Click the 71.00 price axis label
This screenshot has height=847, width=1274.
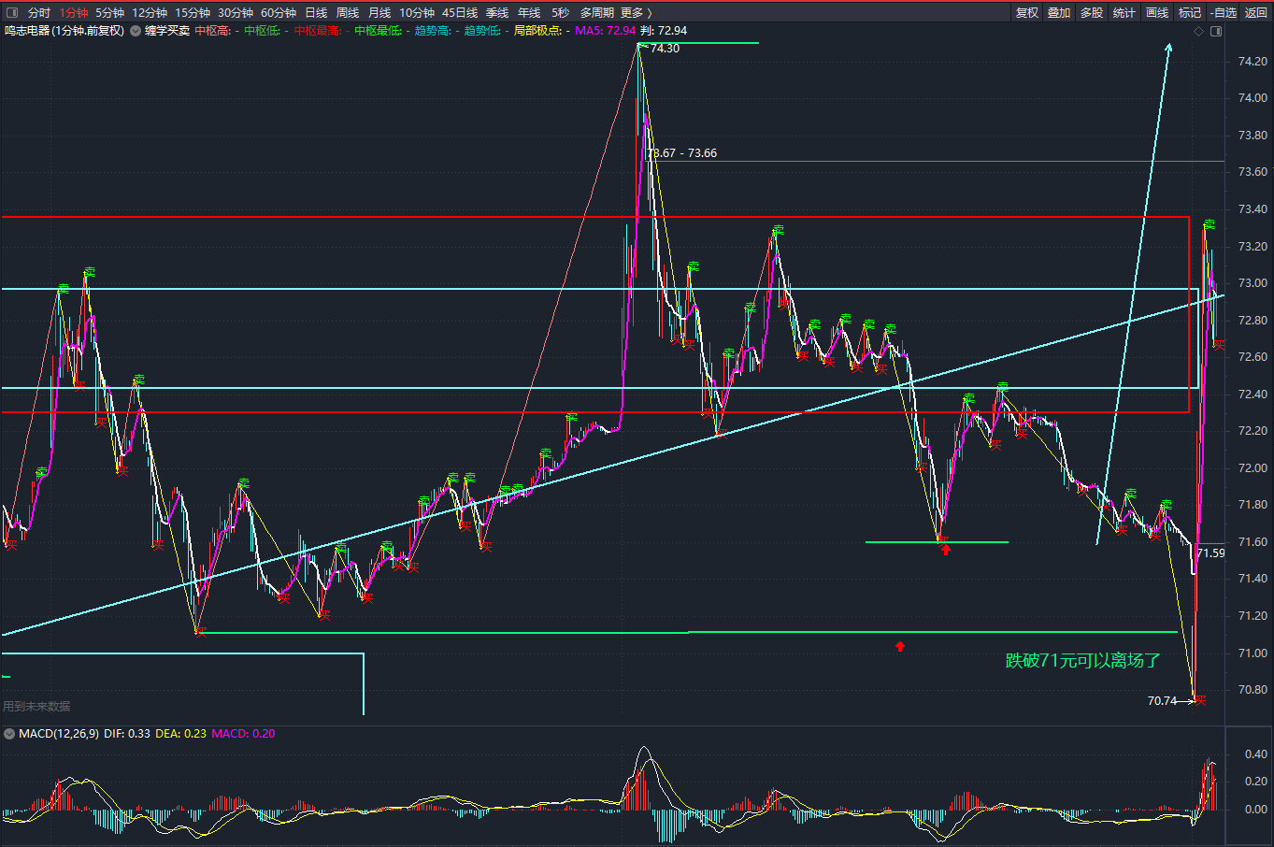tap(1253, 653)
